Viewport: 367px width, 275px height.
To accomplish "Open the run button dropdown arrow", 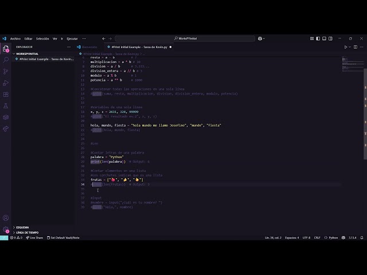I will pos(350,47).
